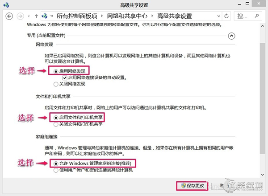This screenshot has width=268, height=196.
Task: Select 使用用户帐户和密码连接到其他计算机 radio button
Action: coord(56,170)
